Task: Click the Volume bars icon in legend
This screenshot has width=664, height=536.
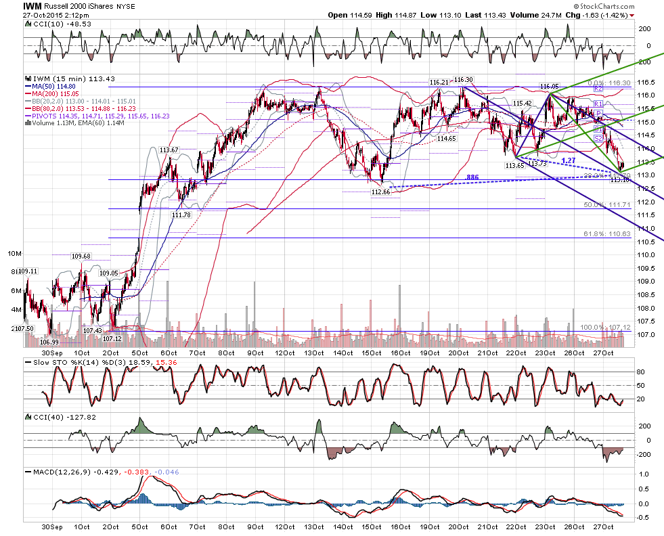Action: click(28, 123)
